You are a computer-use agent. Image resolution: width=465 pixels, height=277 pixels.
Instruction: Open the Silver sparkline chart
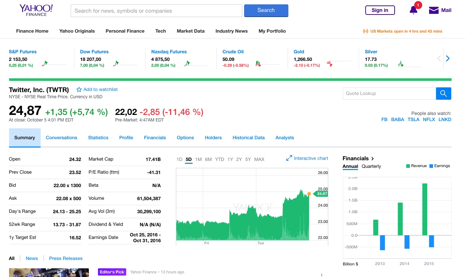[x=410, y=63]
